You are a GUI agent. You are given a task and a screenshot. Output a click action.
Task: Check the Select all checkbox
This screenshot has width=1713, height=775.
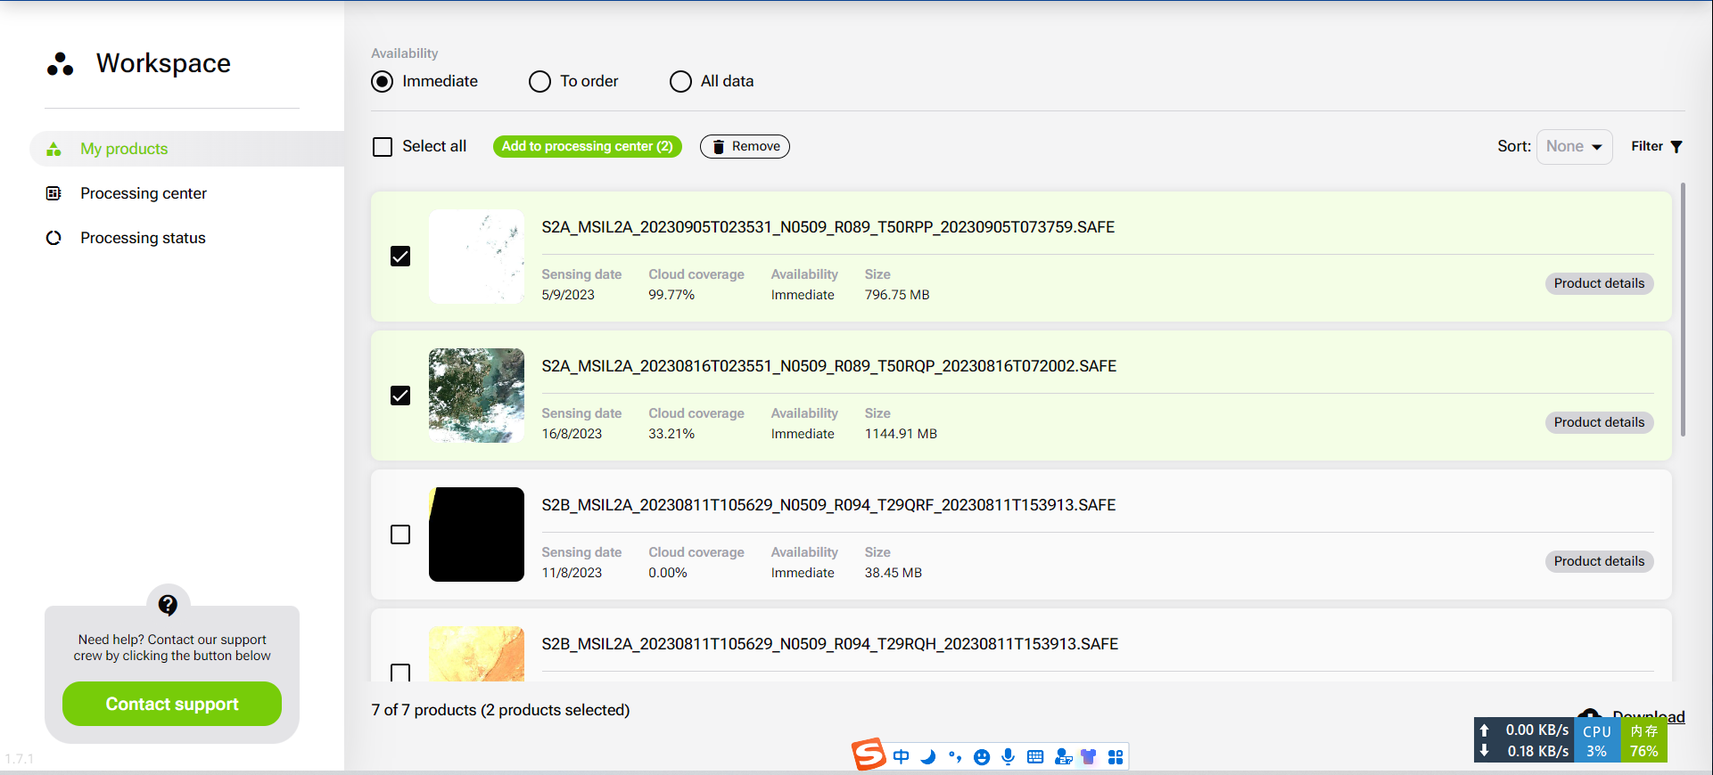pyautogui.click(x=383, y=147)
